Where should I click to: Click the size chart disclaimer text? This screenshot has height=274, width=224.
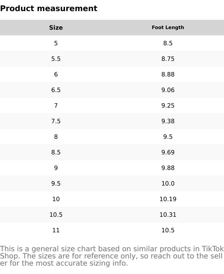[x=112, y=256]
